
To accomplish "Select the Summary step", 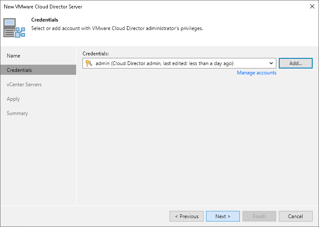I will click(x=17, y=113).
